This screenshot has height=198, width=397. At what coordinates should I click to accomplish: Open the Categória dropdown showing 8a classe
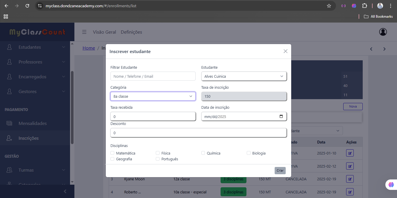pyautogui.click(x=153, y=96)
